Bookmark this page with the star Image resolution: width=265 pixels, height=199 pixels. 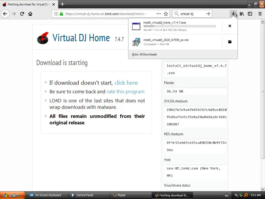coord(166,14)
